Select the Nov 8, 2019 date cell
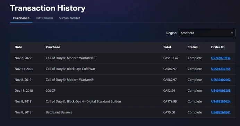Screen dimensions: 240x126 (x=23, y=80)
